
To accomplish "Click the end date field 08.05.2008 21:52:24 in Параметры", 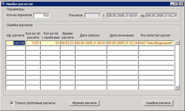I will tap(162, 16).
